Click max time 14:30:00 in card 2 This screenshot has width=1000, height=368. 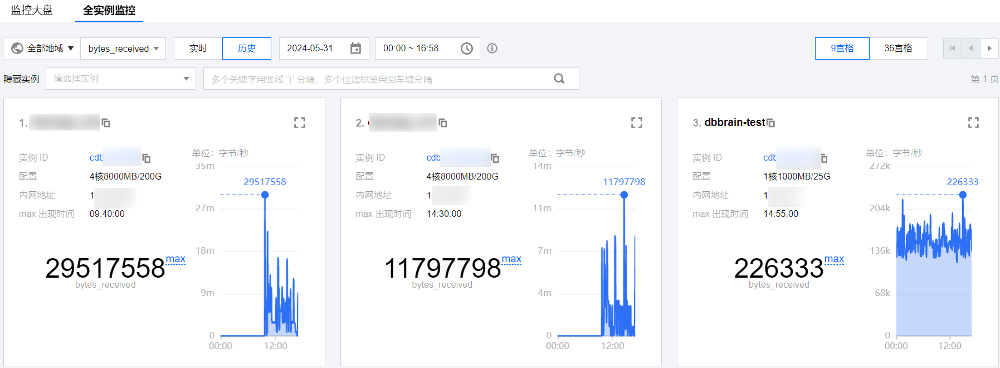pos(444,214)
